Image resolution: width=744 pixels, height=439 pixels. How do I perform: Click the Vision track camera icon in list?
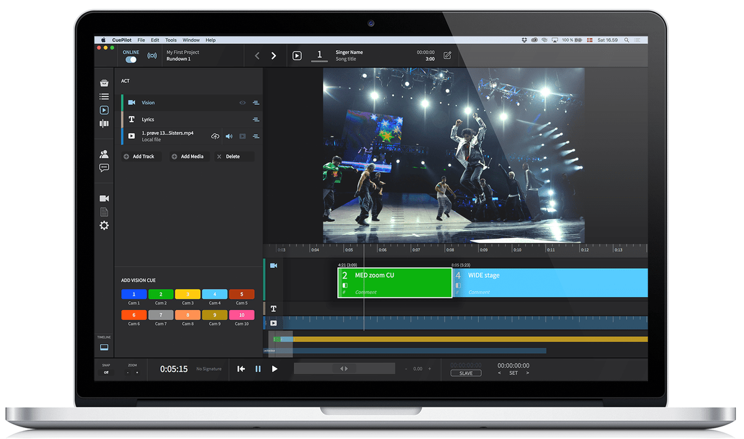pos(131,102)
